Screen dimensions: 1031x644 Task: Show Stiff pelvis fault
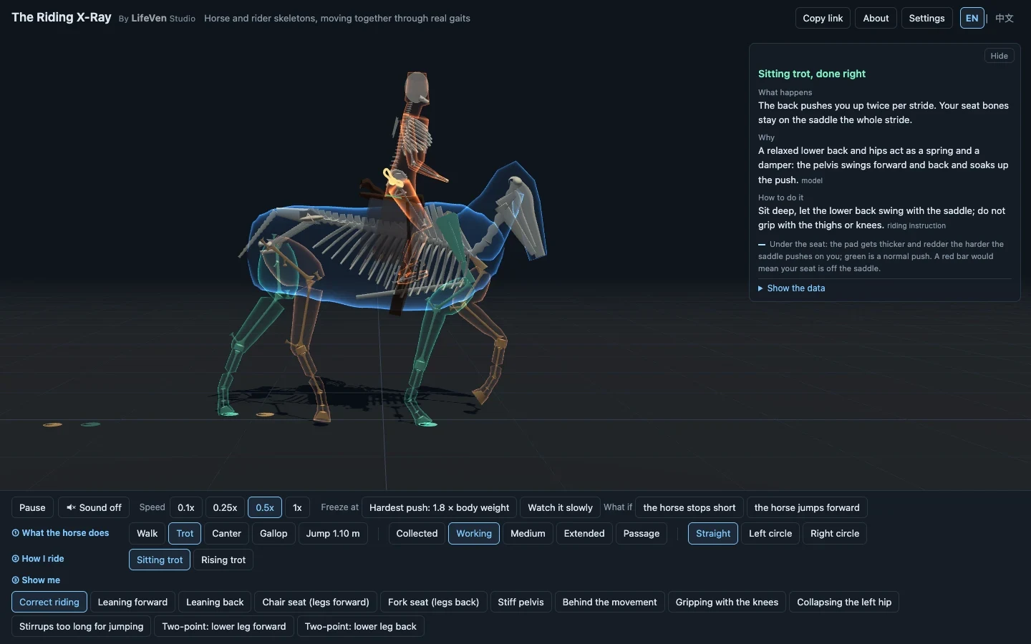click(x=521, y=602)
